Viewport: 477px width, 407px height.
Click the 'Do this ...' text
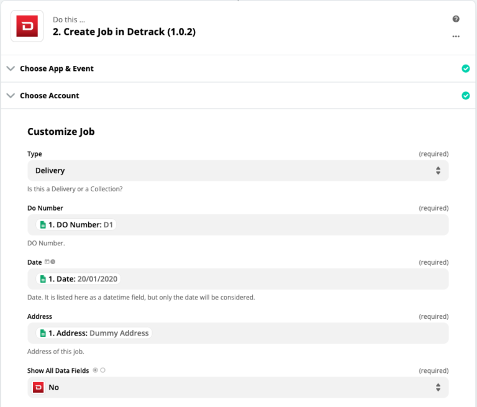tap(69, 20)
